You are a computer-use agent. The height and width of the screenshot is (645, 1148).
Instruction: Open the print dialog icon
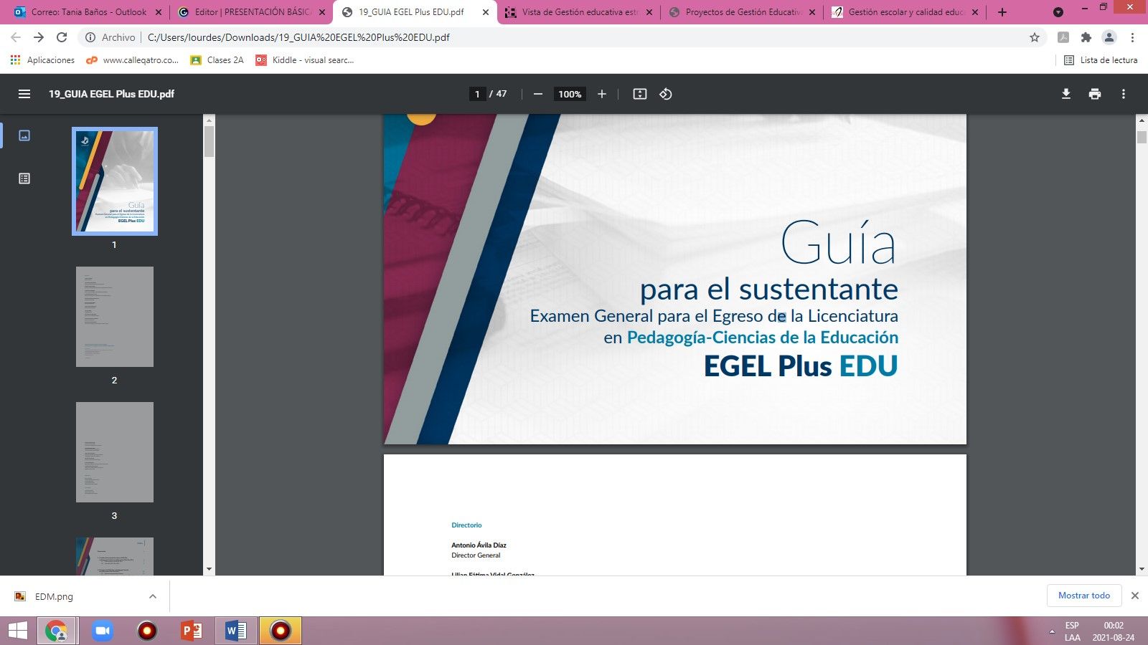1095,93
